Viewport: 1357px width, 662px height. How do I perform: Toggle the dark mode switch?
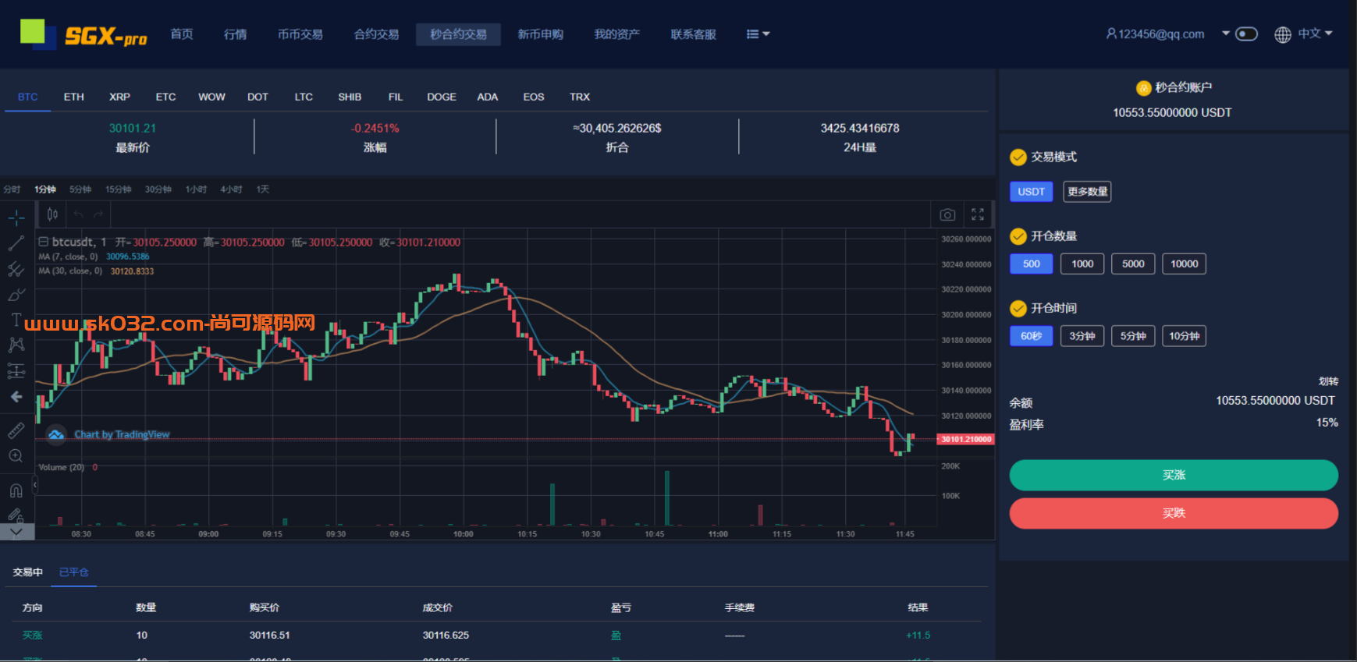pyautogui.click(x=1246, y=34)
